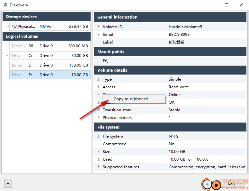The width and height of the screenshot is (249, 191).
Task: Click the File system section header
Action: pyautogui.click(x=170, y=127)
